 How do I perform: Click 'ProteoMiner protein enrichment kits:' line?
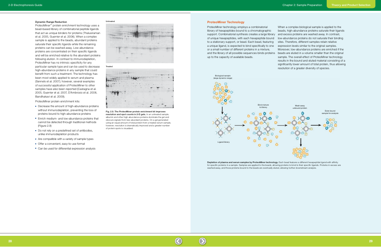[58, 102]
